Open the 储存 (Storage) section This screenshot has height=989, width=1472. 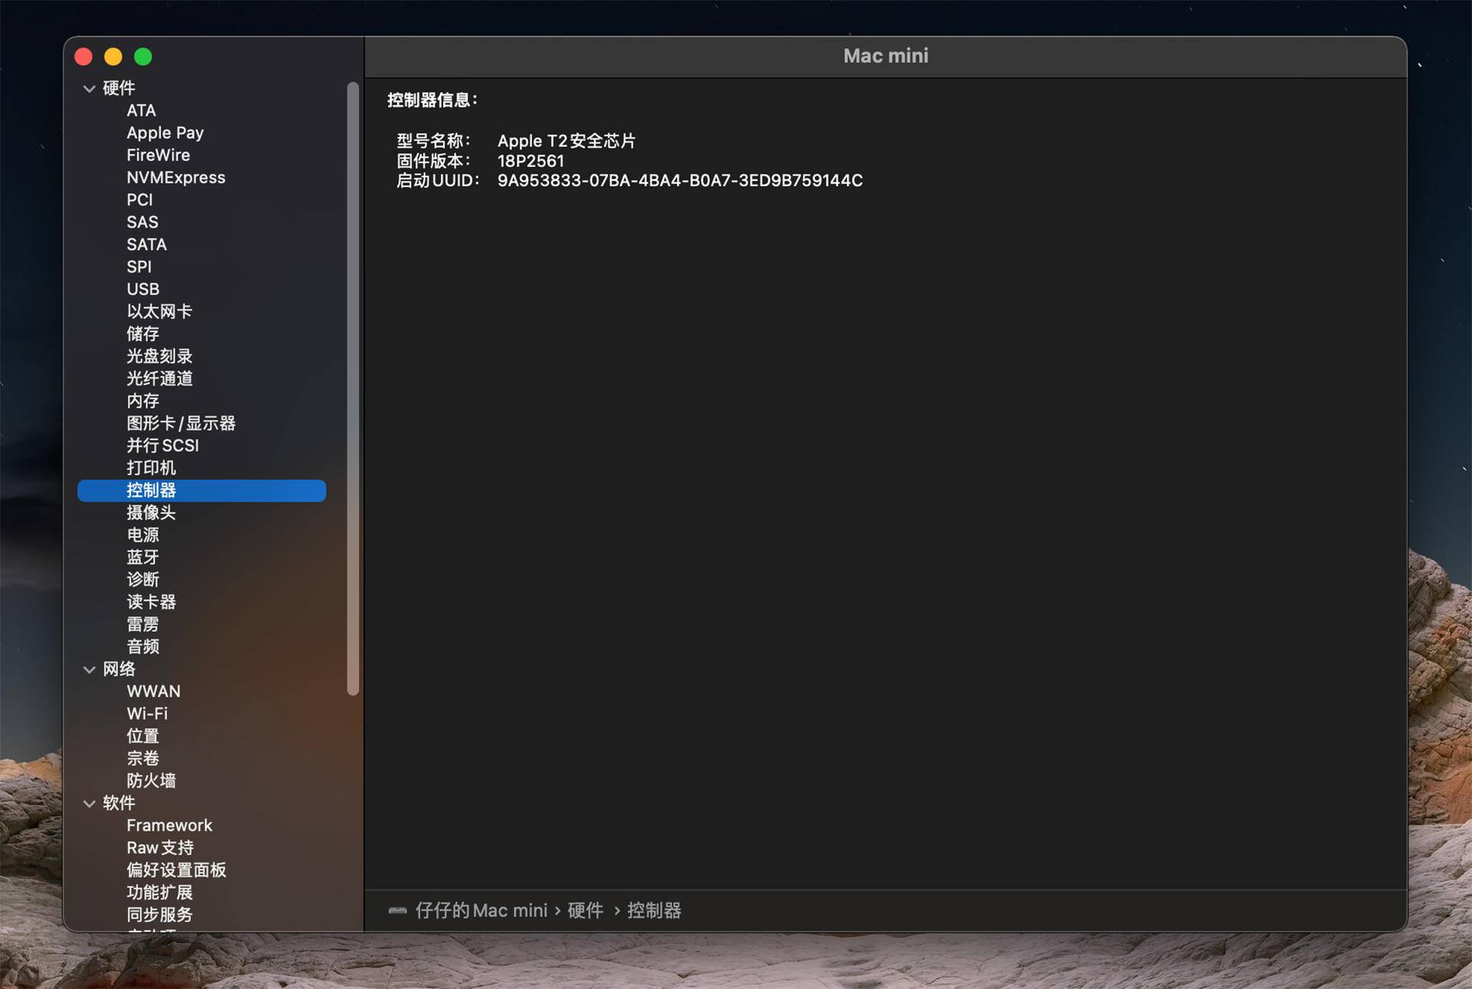coord(143,333)
